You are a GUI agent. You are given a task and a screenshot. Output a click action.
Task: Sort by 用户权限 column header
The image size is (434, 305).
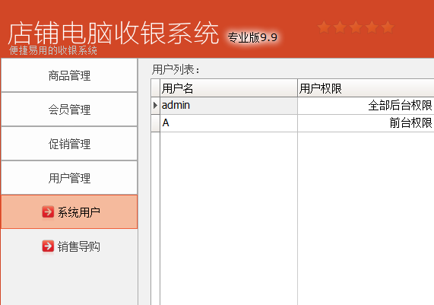point(366,88)
